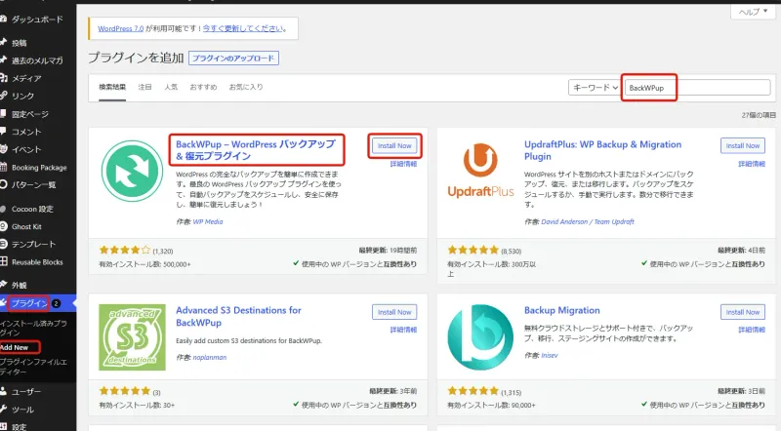Open メディア in the sidebar

26,78
